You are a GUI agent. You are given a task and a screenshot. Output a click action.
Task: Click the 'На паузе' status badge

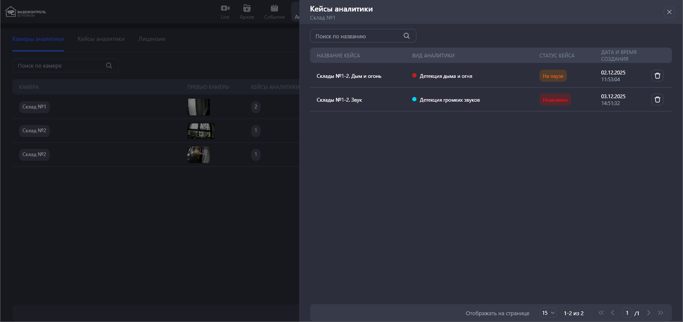click(x=553, y=76)
